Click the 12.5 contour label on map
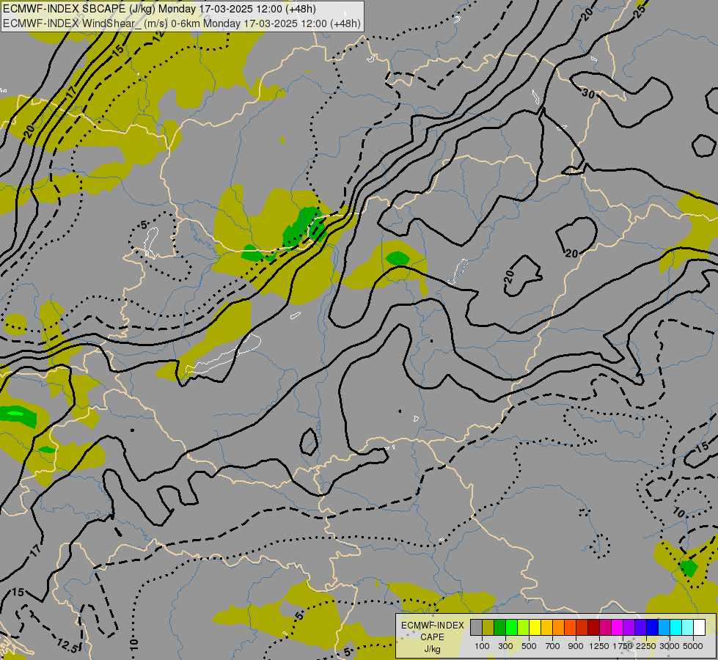718x660 pixels. pyautogui.click(x=67, y=646)
